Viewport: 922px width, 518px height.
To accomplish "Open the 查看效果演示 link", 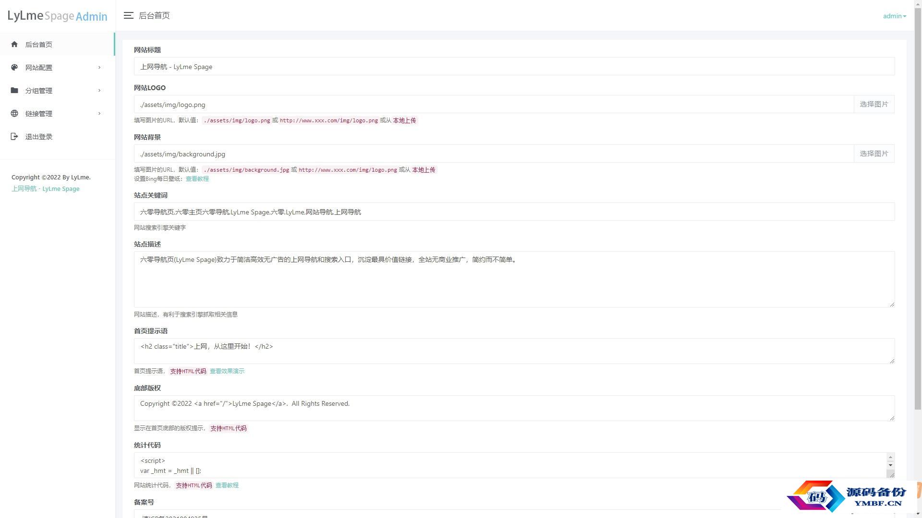I will (227, 371).
